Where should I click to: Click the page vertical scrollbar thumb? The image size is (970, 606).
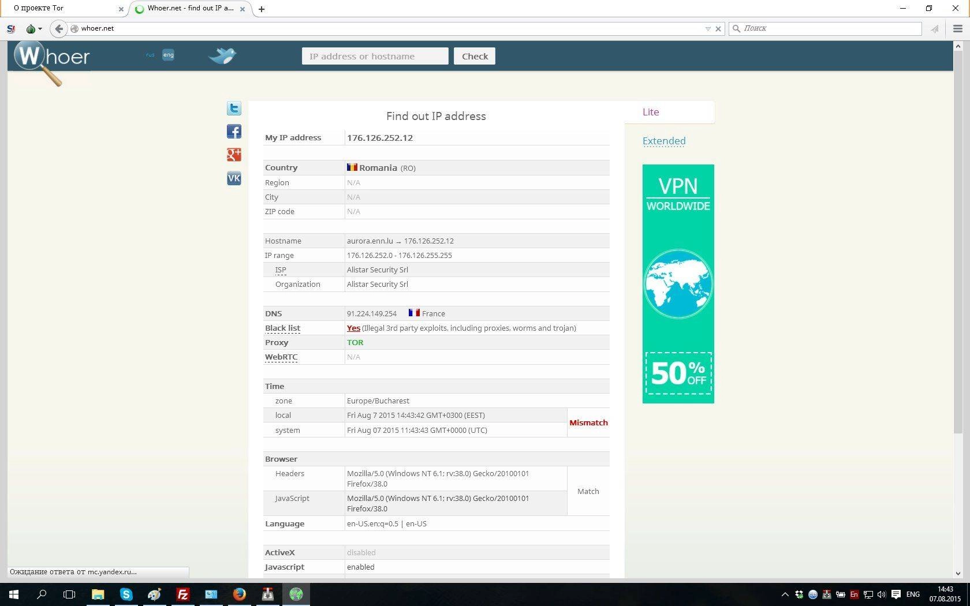pyautogui.click(x=958, y=242)
